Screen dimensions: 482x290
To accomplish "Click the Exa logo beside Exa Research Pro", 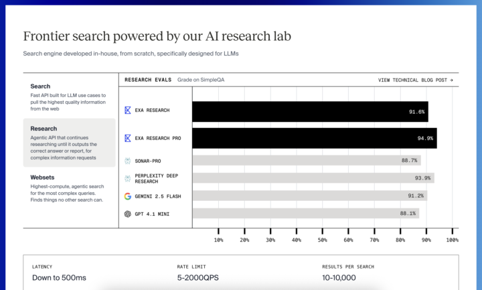I will pyautogui.click(x=128, y=138).
